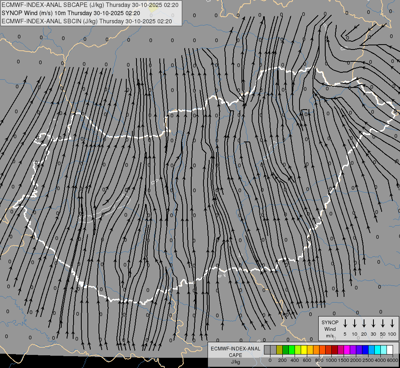Pick the yellow swatch in CAPE legend
400x368 pixels.
(304, 350)
